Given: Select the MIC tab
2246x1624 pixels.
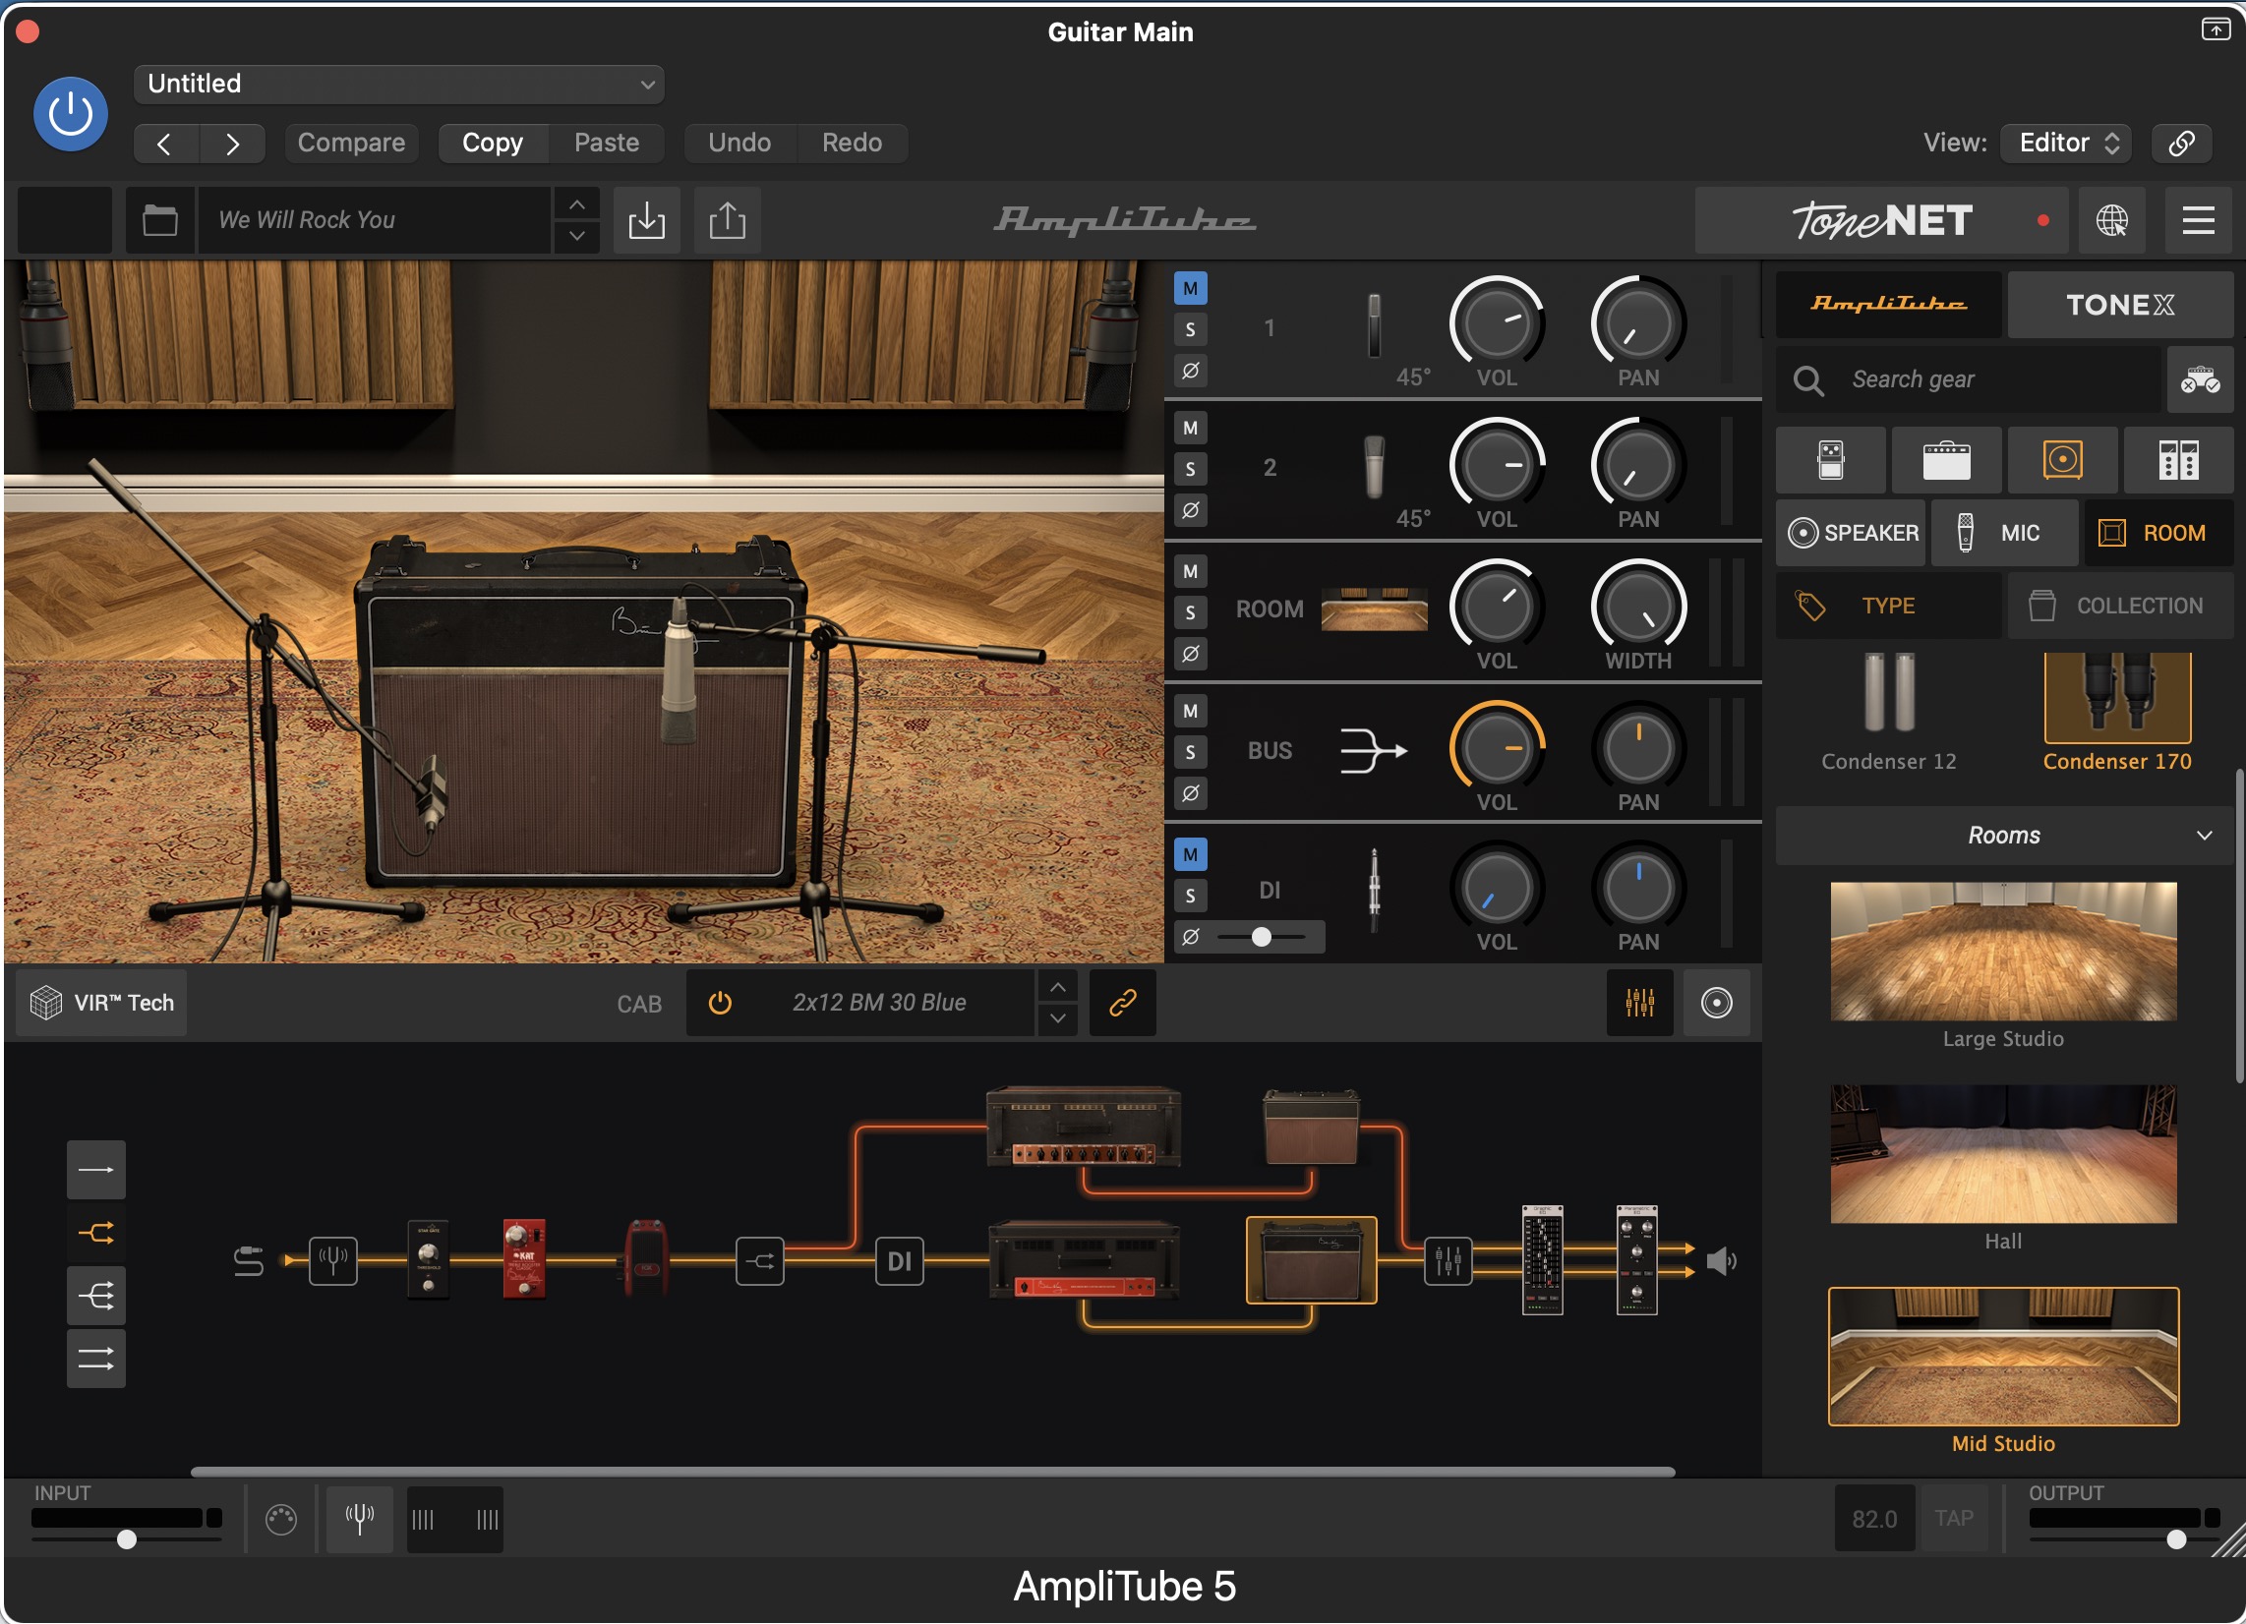Looking at the screenshot, I should pyautogui.click(x=2003, y=533).
